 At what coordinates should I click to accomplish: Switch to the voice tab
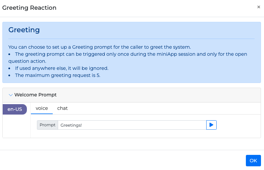click(x=42, y=108)
